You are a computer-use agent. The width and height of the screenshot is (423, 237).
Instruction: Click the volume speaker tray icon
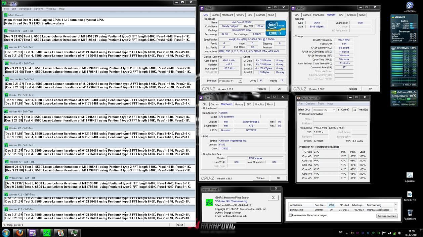(x=399, y=233)
